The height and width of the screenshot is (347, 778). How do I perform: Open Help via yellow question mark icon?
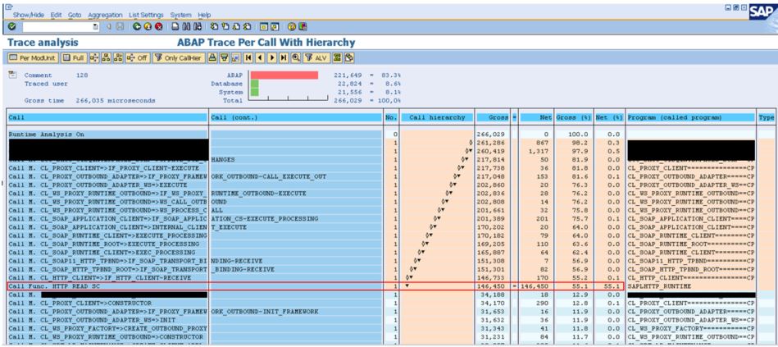click(292, 26)
